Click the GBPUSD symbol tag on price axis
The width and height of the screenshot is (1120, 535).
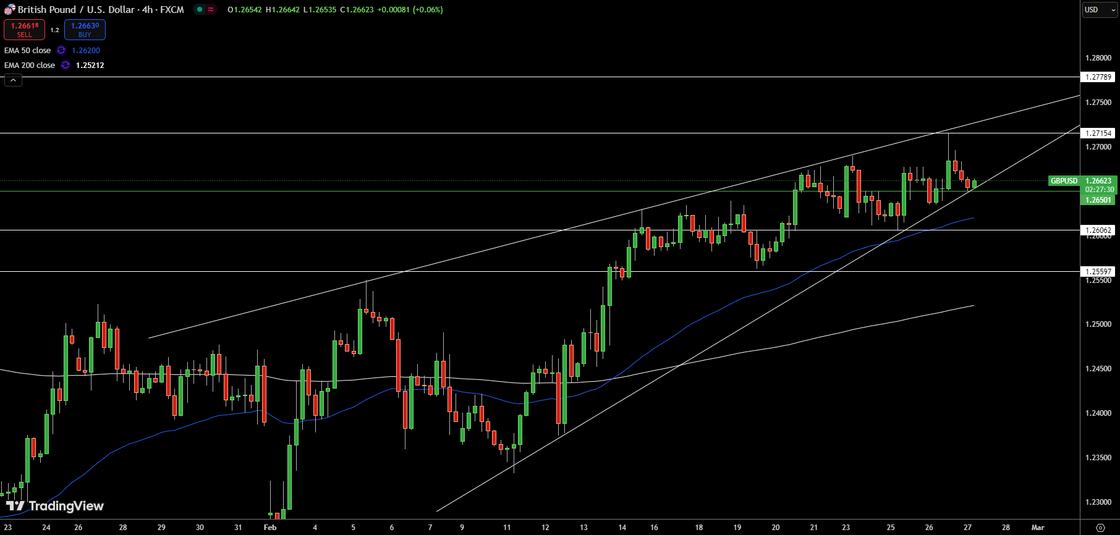point(1064,181)
